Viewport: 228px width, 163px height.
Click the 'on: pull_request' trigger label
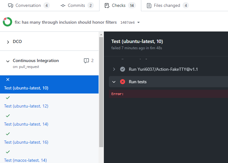tap(26, 67)
